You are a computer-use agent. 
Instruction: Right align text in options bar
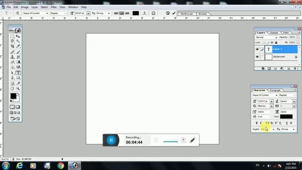click(x=127, y=13)
